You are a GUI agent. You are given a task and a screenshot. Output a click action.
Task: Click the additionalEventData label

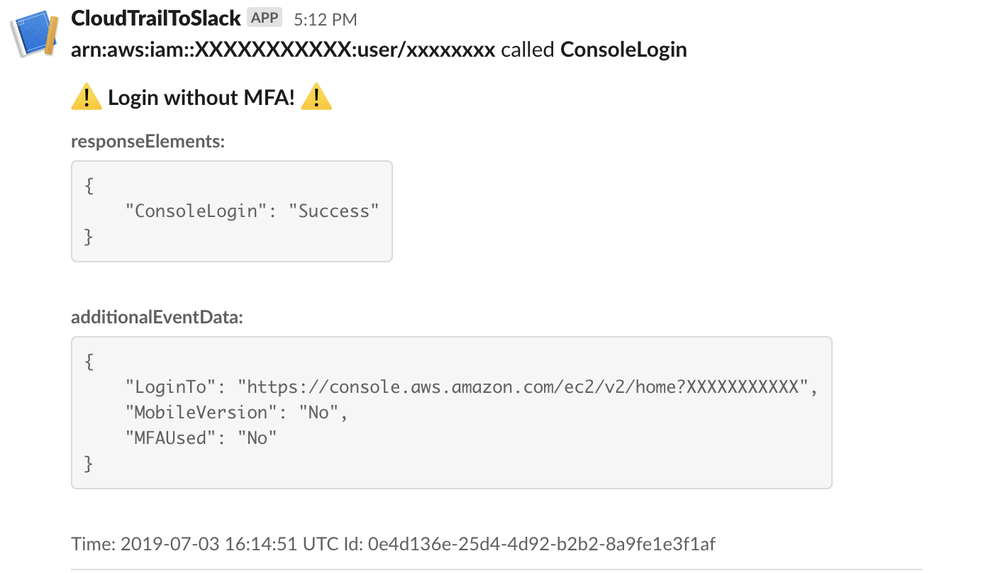pos(157,317)
